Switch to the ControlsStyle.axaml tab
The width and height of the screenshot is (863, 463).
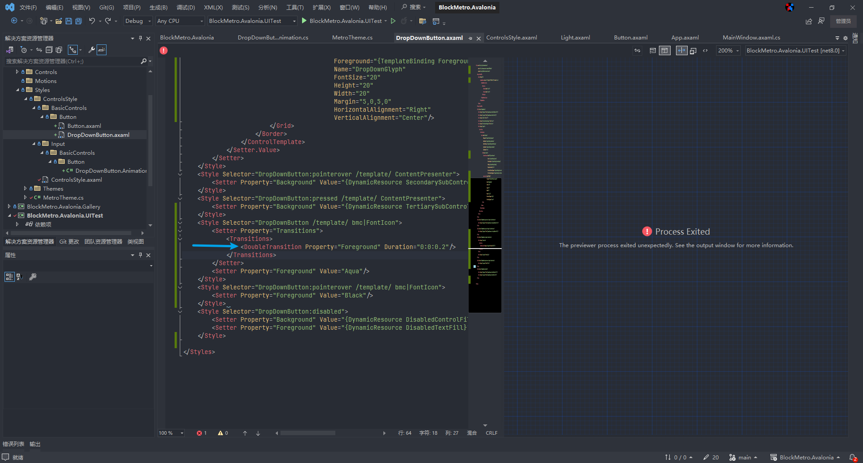click(512, 38)
